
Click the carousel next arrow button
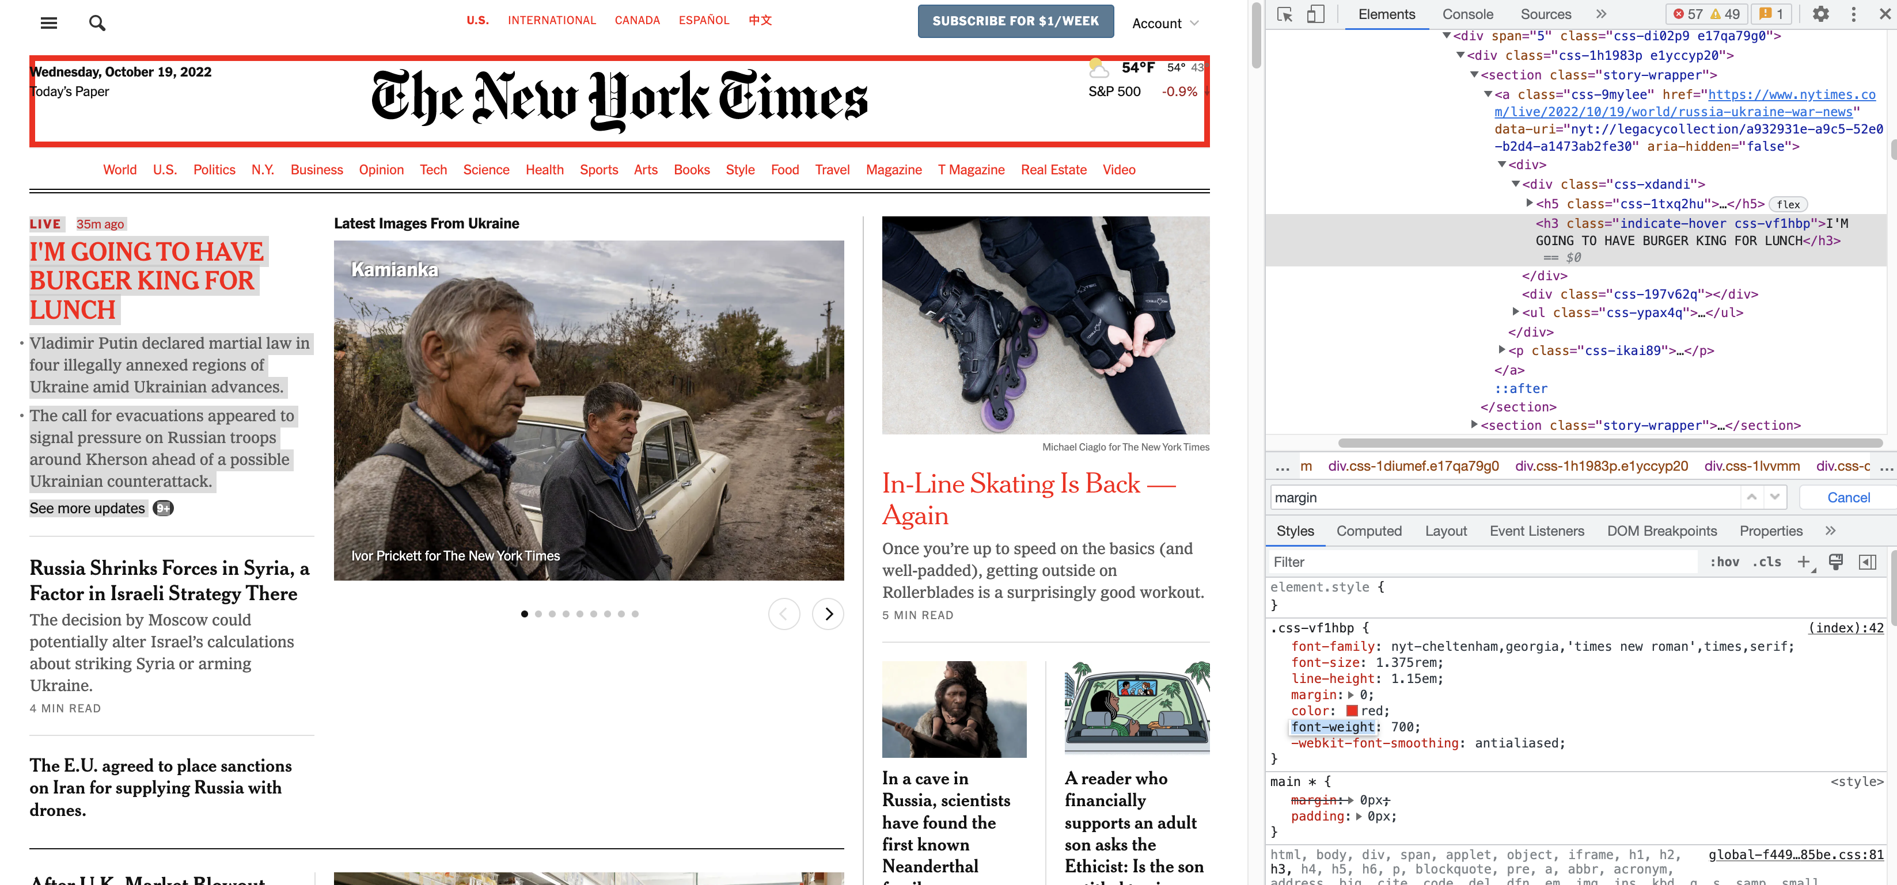(829, 613)
